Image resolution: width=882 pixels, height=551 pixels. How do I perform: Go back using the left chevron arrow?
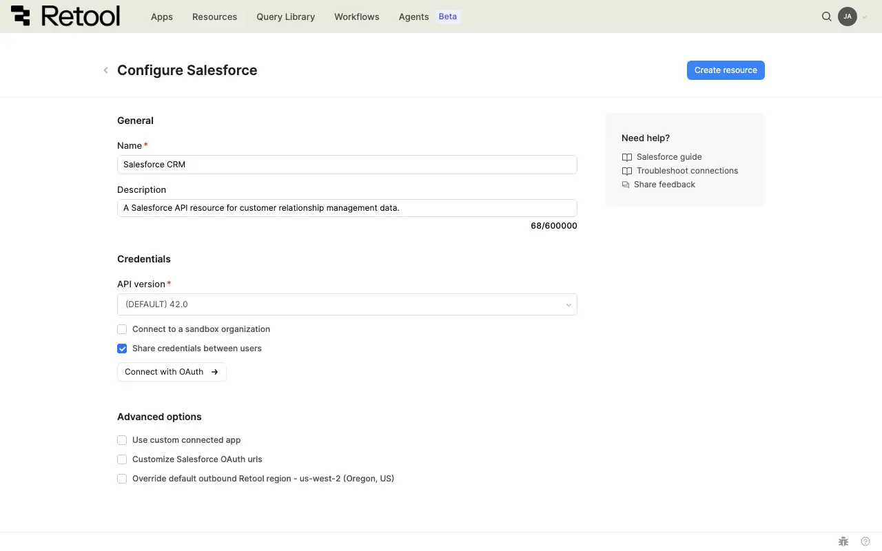point(105,70)
